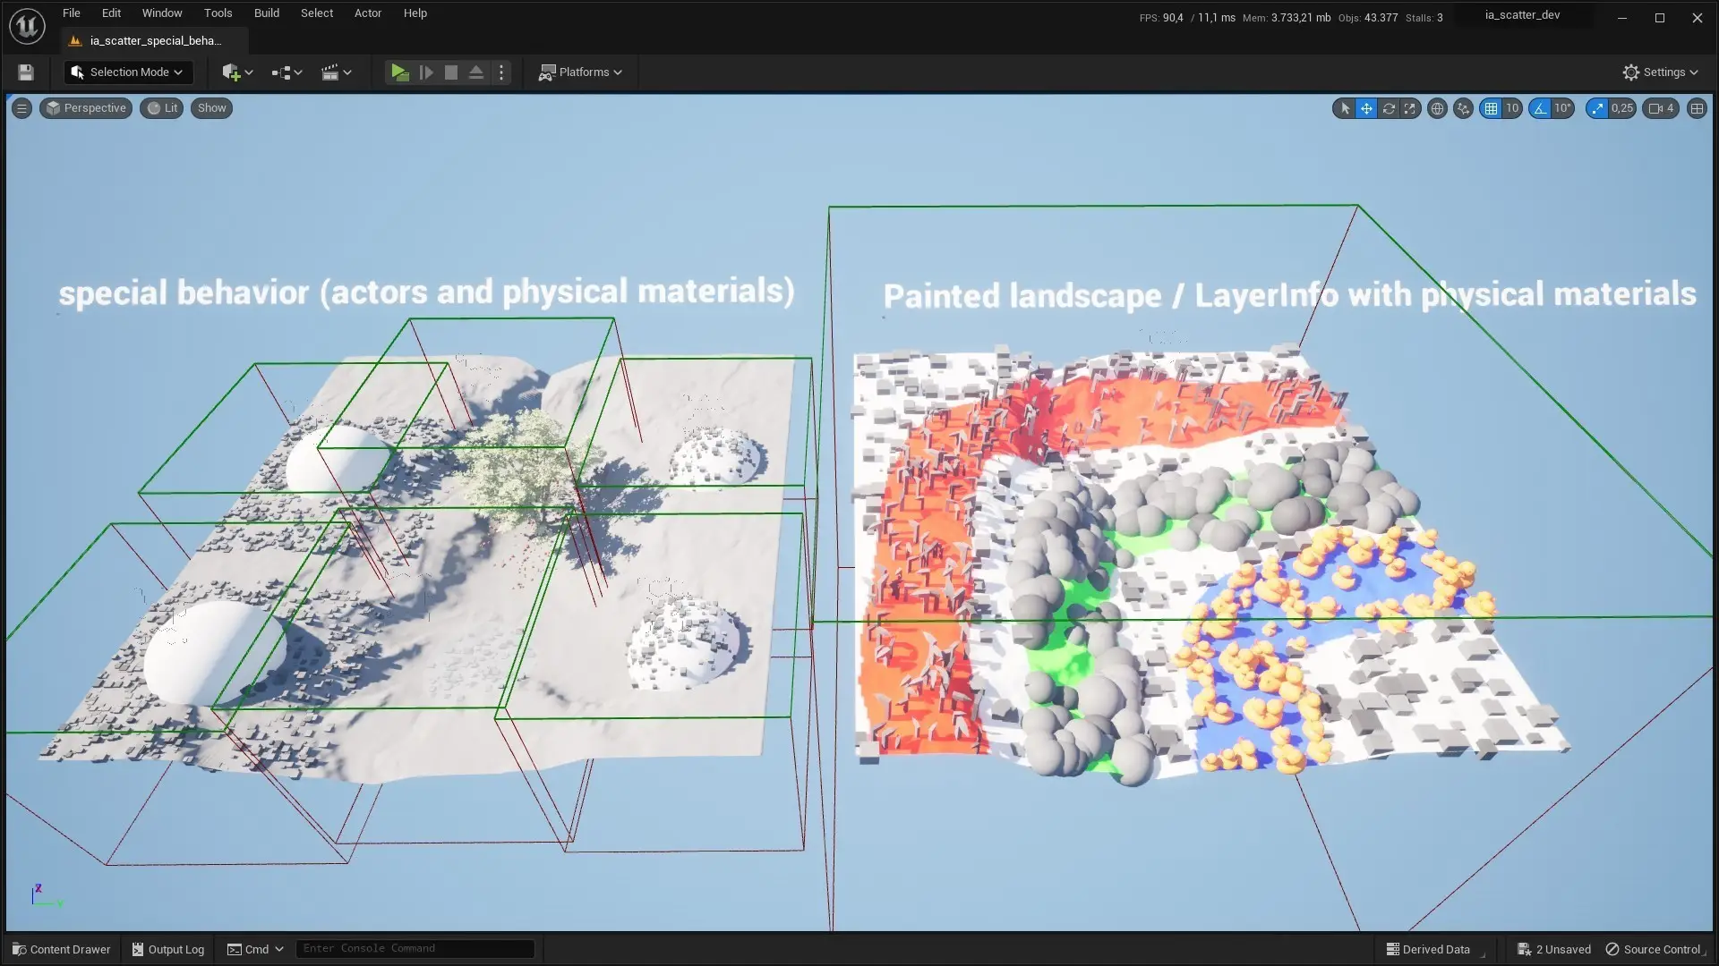Open the Settings dropdown

coord(1661,72)
